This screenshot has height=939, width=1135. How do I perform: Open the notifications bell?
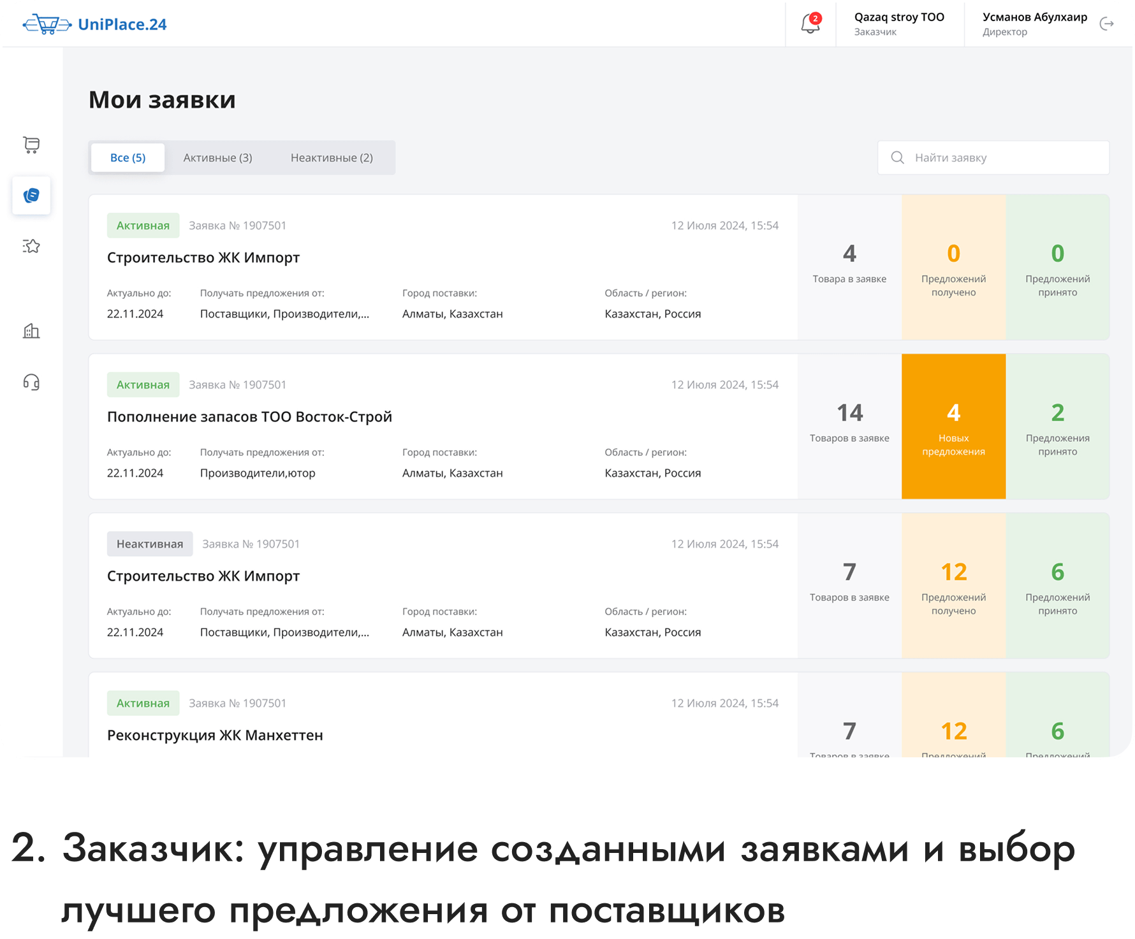pos(810,24)
